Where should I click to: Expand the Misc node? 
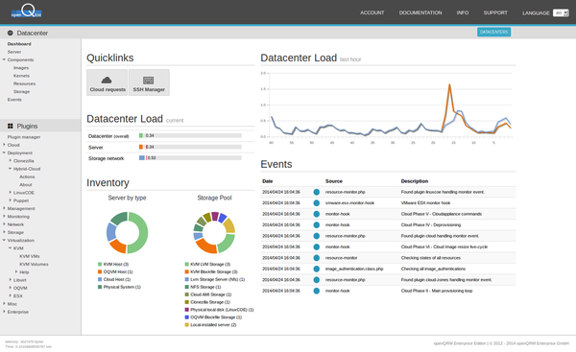point(4,303)
